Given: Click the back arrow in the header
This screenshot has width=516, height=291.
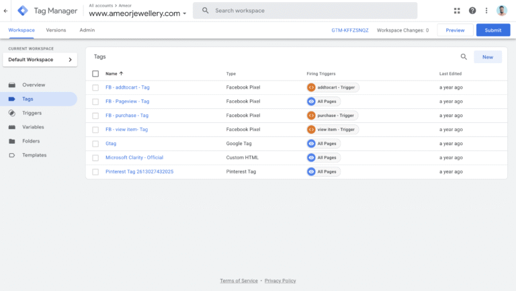Looking at the screenshot, I should 6,11.
